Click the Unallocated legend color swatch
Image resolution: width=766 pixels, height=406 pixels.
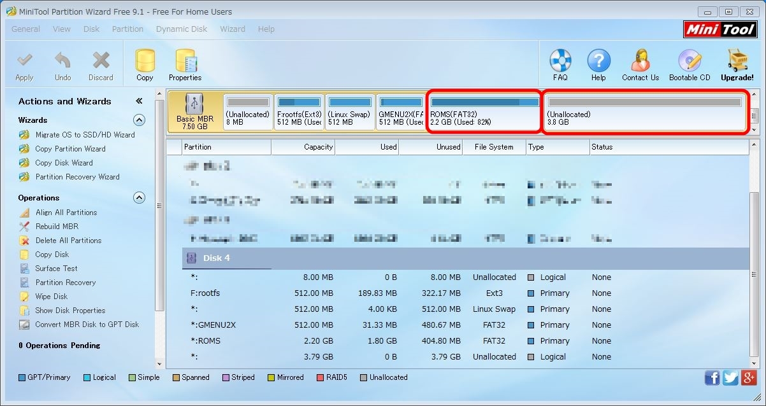363,377
